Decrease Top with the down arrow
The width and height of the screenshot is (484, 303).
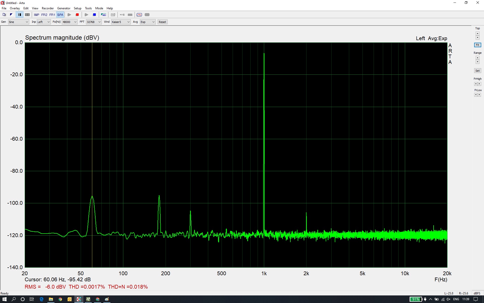pyautogui.click(x=477, y=38)
